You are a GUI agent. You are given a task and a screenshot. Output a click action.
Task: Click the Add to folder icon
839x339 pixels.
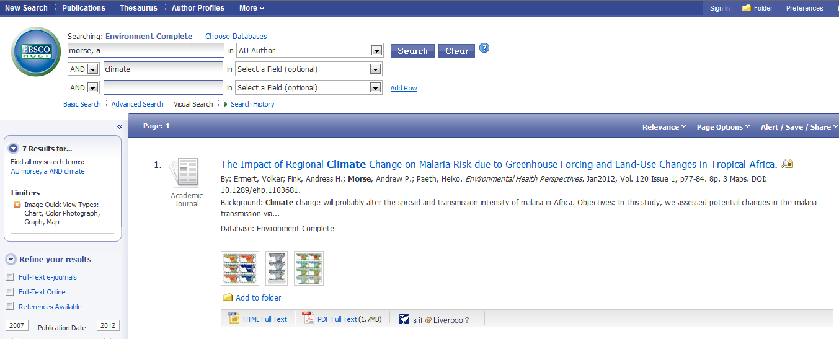coord(228,297)
